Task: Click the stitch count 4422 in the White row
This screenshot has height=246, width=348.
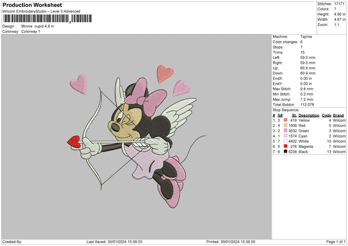Action: 292,141
